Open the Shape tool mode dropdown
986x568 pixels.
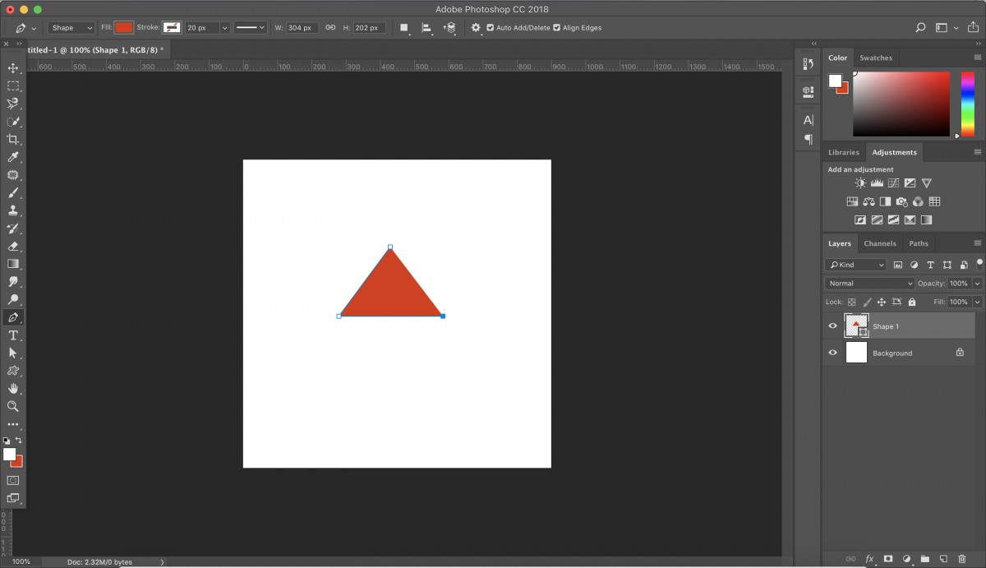point(71,28)
